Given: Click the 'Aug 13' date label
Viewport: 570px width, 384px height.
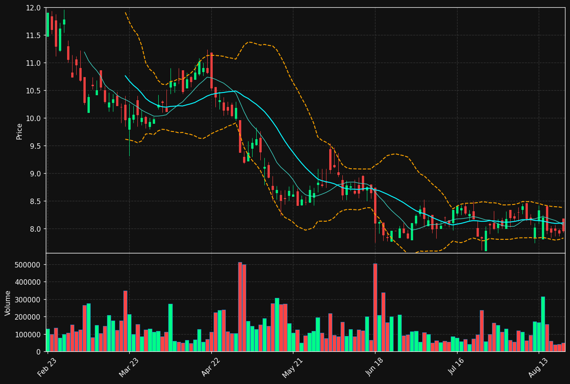Looking at the screenshot, I should coord(538,367).
